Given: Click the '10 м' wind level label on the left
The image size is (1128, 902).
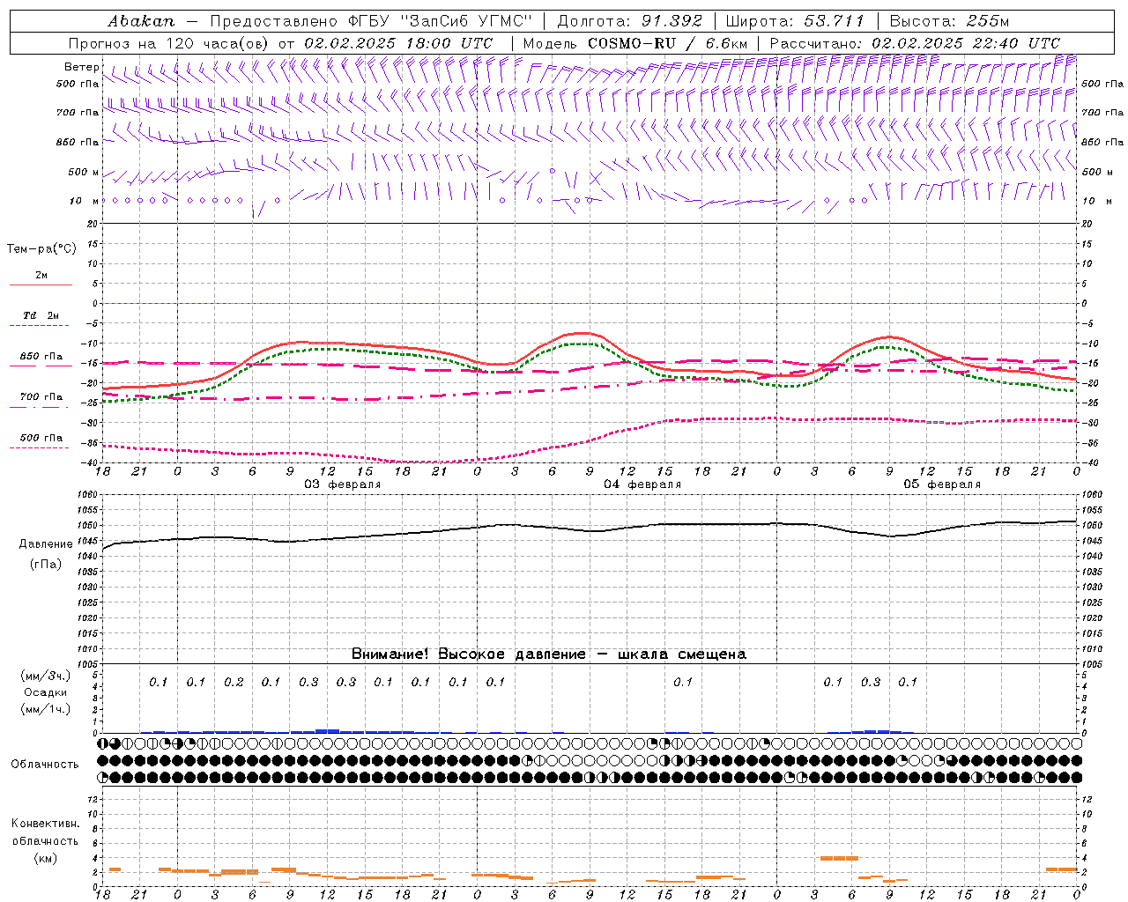Looking at the screenshot, I should 85,201.
